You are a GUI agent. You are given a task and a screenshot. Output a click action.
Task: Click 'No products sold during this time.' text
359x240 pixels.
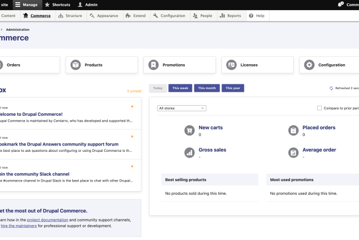pos(196,193)
